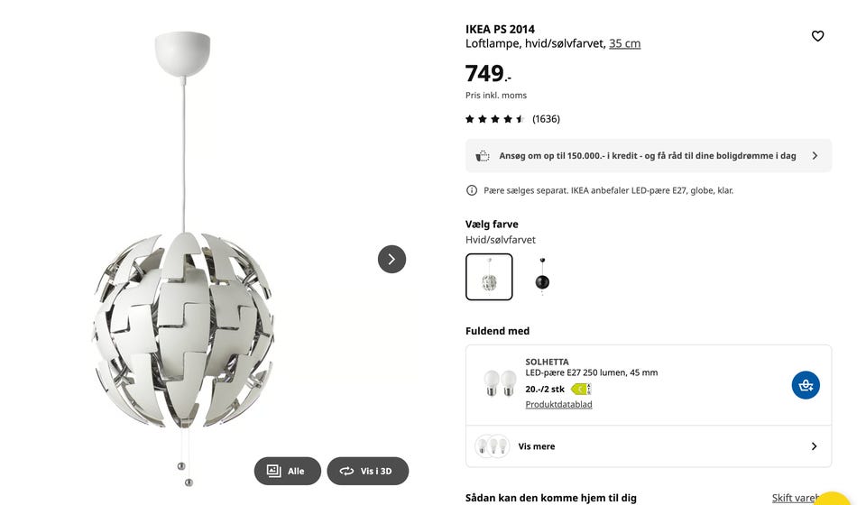Click the main lamp product image

pyautogui.click(x=183, y=260)
